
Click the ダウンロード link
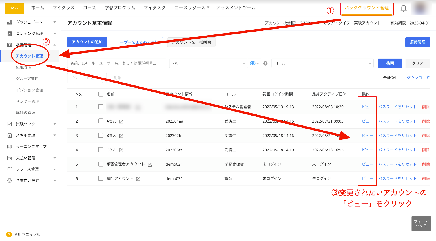pos(418,78)
